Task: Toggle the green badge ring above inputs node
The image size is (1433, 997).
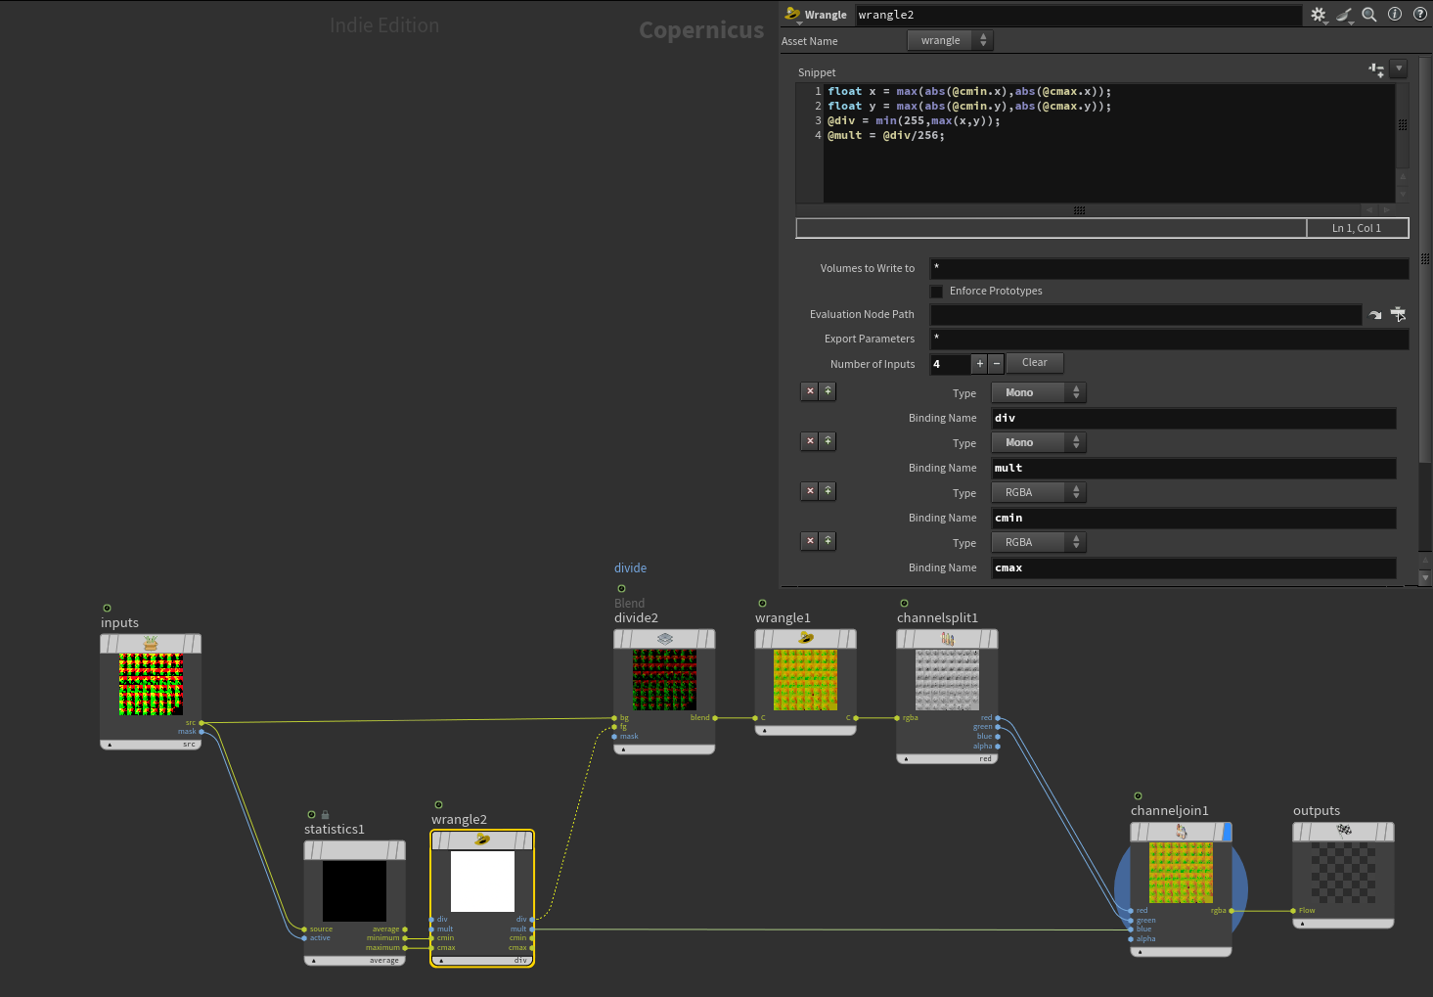Action: point(107,608)
